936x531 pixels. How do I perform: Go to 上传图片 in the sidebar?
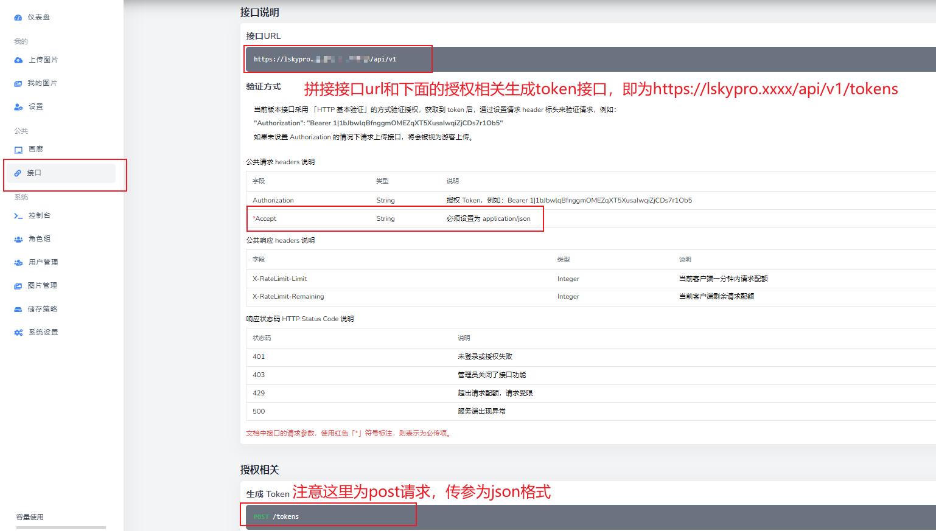(x=43, y=60)
